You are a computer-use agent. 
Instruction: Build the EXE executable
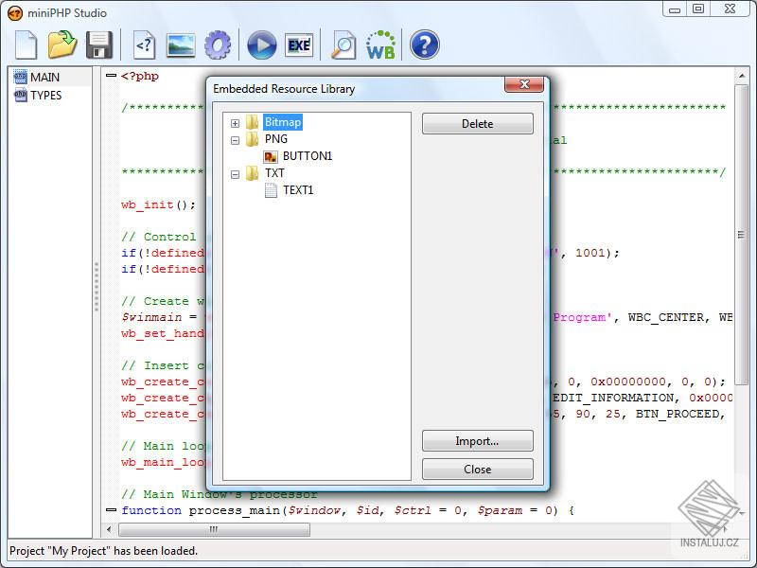300,44
